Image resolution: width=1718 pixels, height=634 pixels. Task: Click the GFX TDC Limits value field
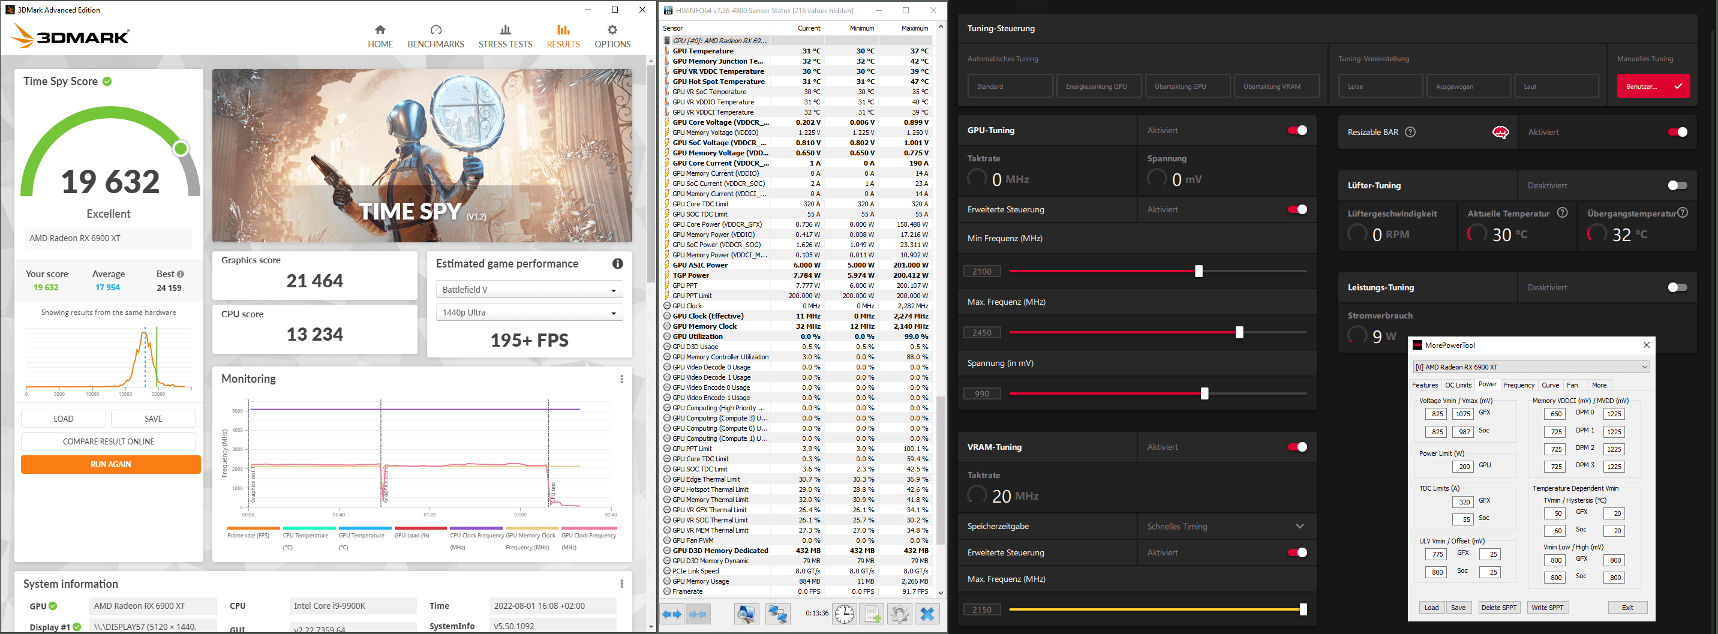(x=1463, y=502)
